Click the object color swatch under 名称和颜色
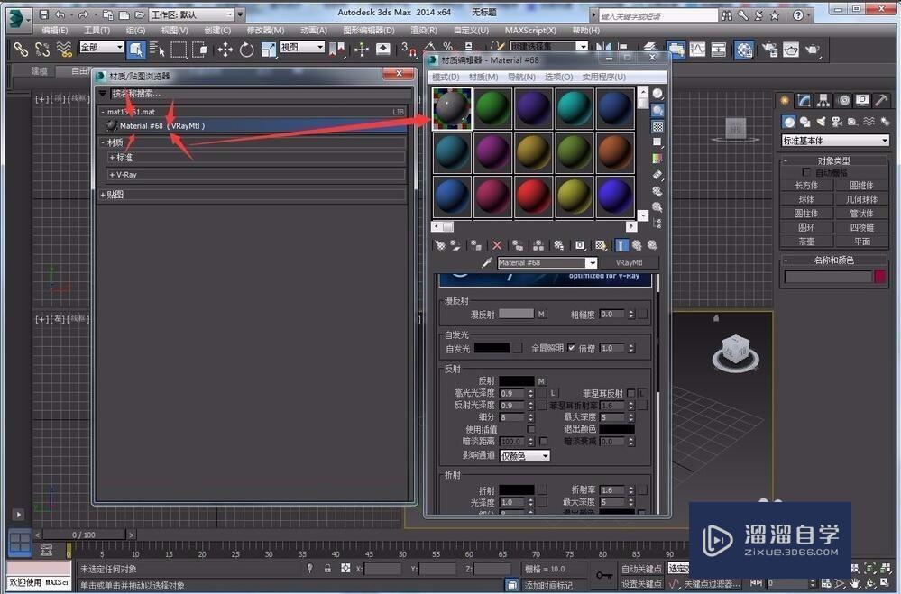This screenshot has height=594, width=901. [879, 277]
